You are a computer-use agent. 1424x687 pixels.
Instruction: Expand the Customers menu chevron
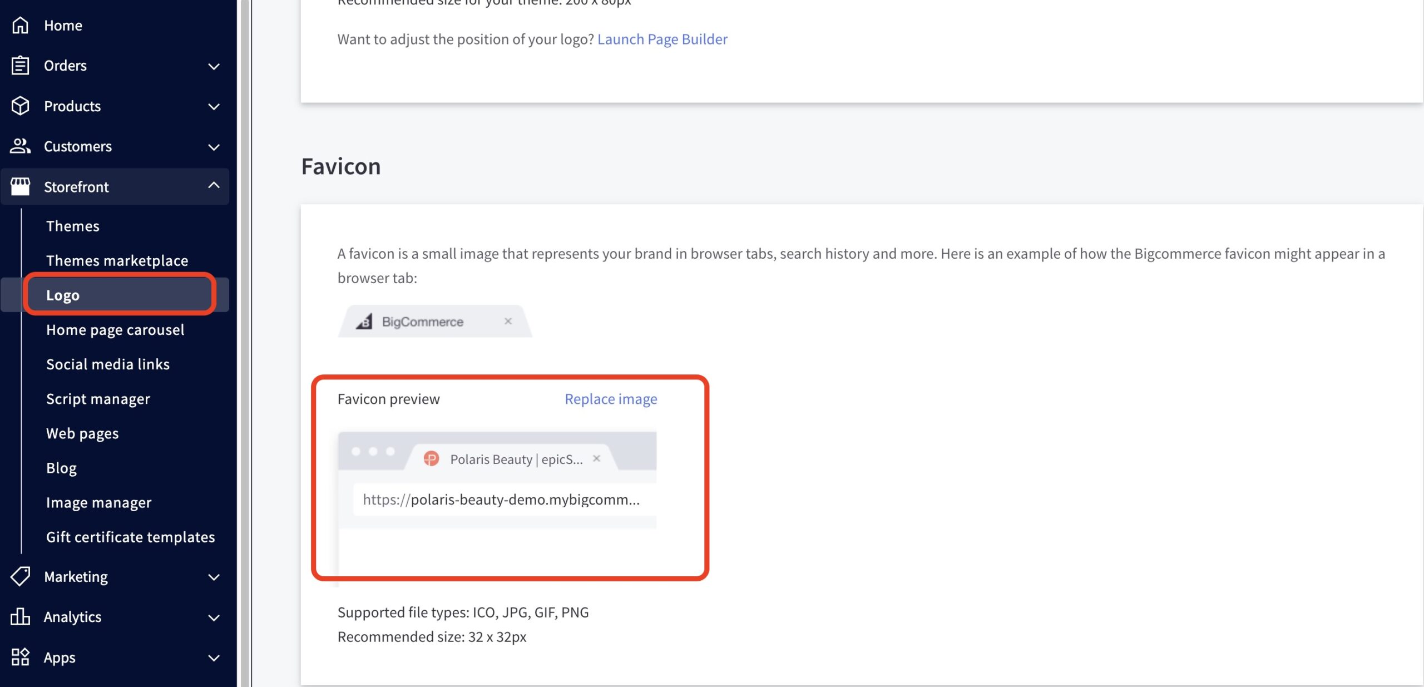point(214,147)
